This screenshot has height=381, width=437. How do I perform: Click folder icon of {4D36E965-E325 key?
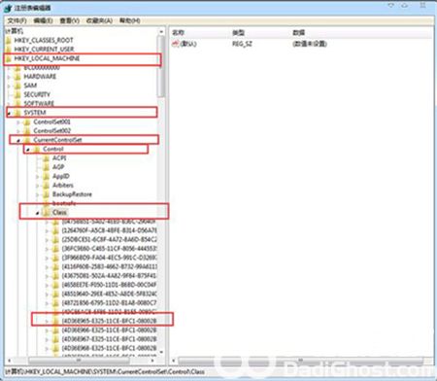pyautogui.click(x=55, y=321)
